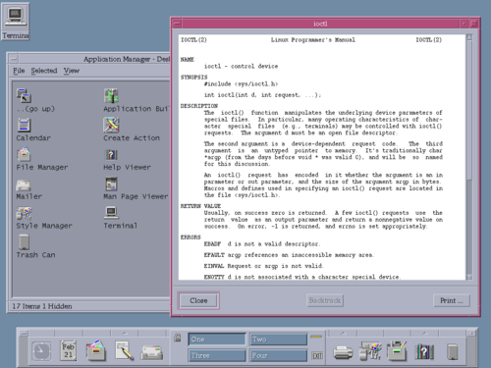Click the Close button in ioctl window
Image resolution: width=491 pixels, height=368 pixels.
(x=198, y=300)
